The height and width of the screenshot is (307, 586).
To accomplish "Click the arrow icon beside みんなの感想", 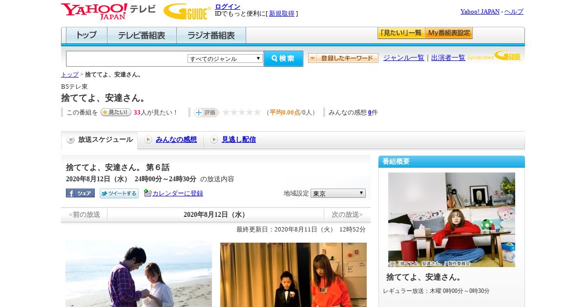I will coord(148,140).
